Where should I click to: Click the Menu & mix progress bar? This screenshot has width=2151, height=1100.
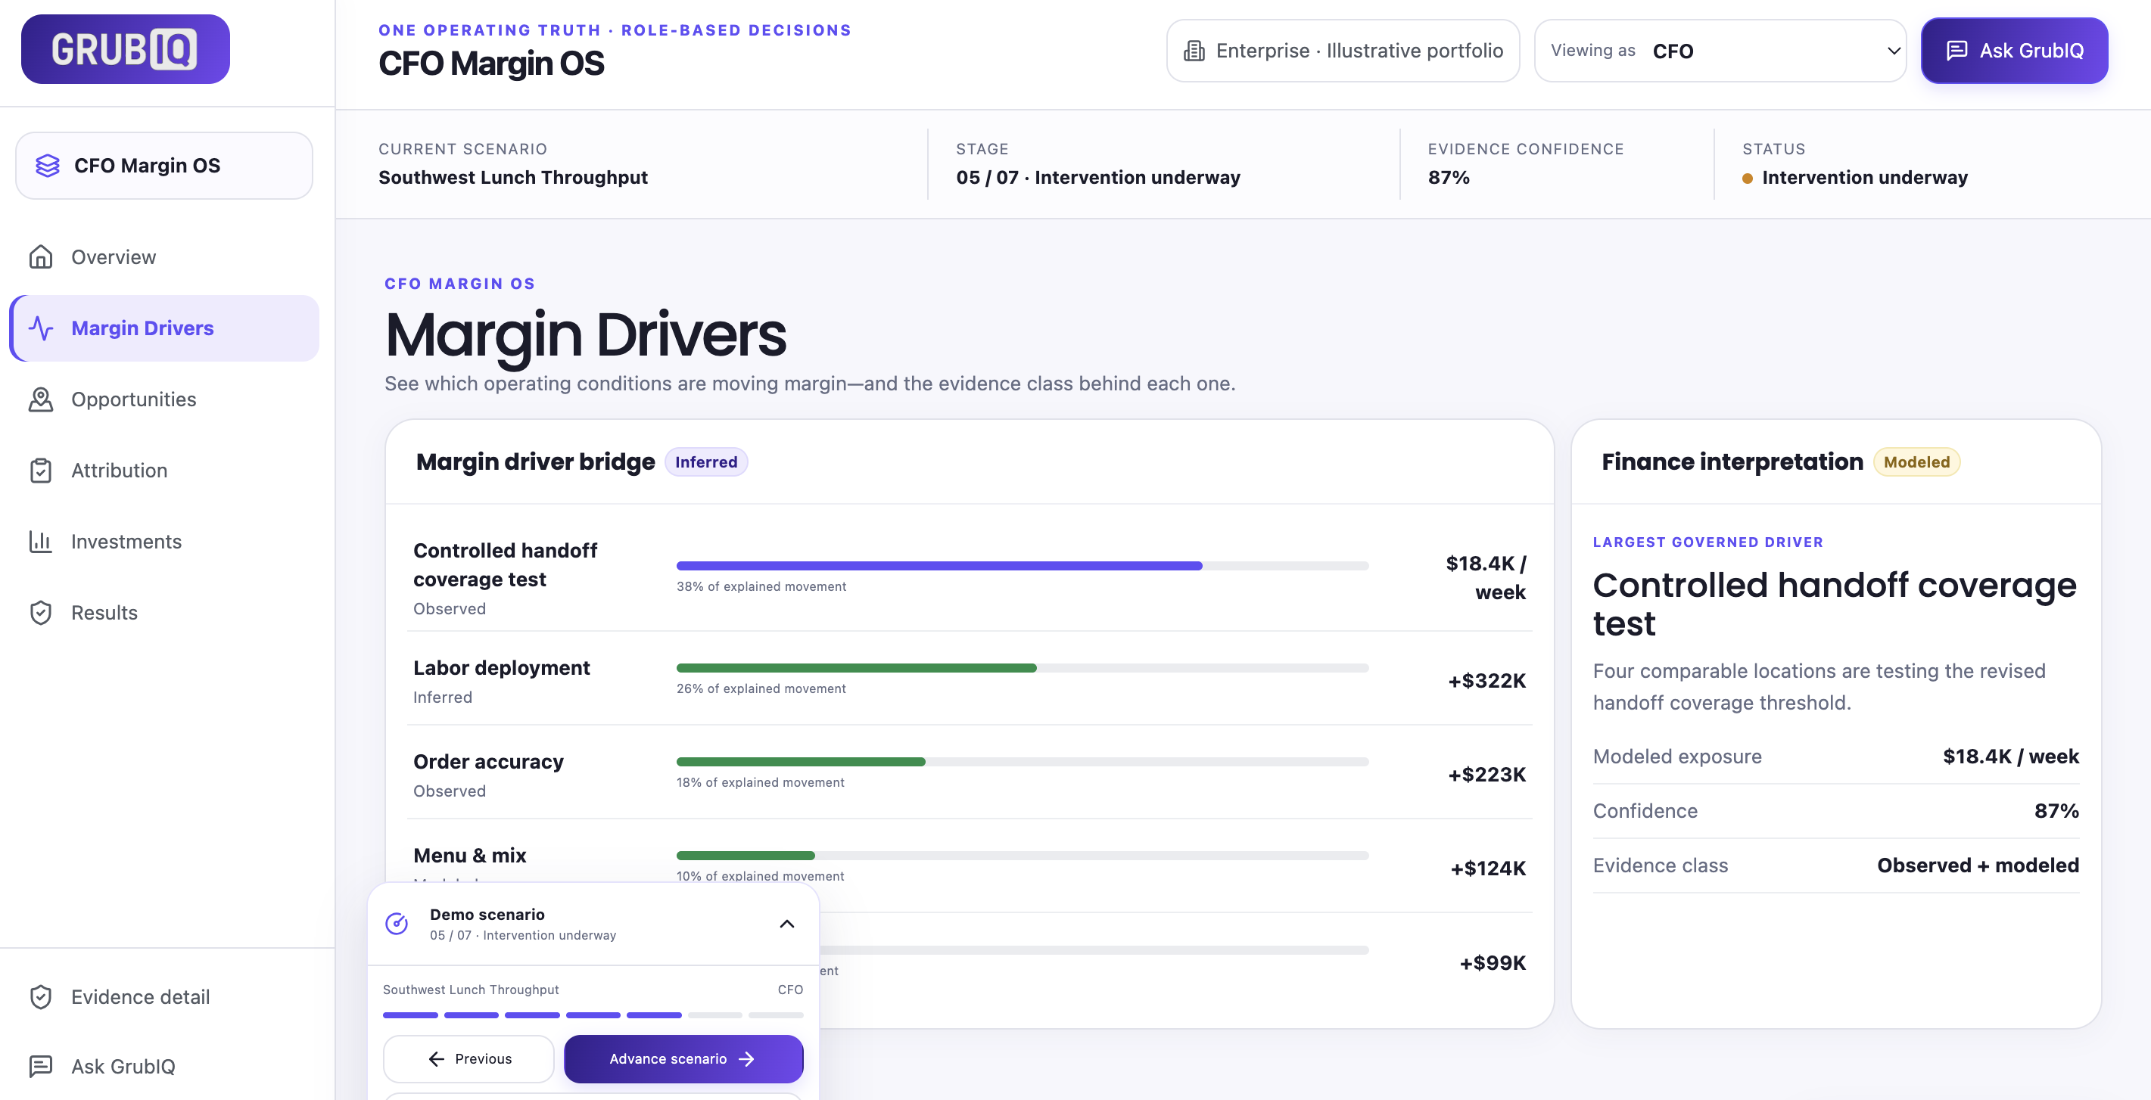click(1022, 855)
